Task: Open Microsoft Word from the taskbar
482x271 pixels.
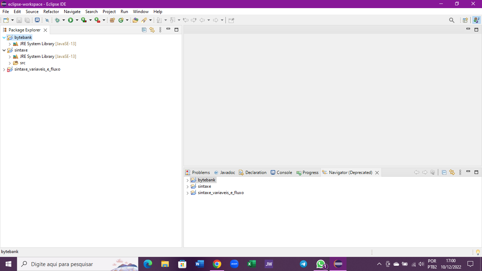Action: pos(200,264)
